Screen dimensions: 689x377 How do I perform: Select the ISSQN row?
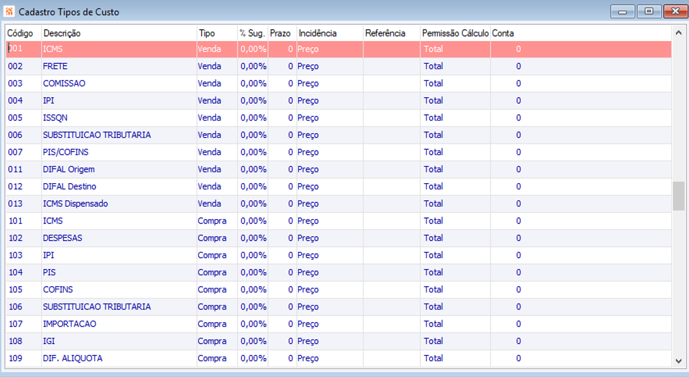[339, 117]
